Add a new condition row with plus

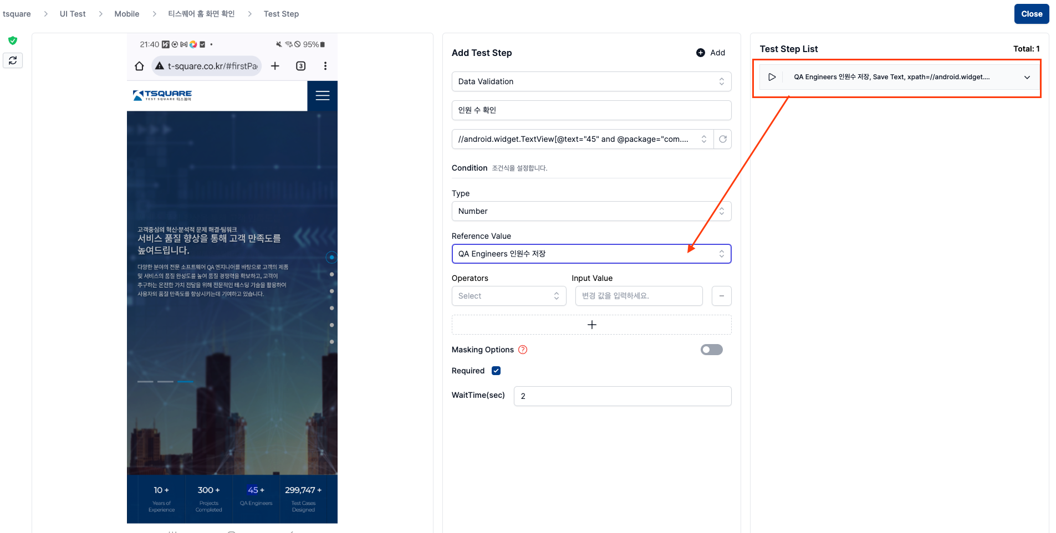(x=591, y=325)
